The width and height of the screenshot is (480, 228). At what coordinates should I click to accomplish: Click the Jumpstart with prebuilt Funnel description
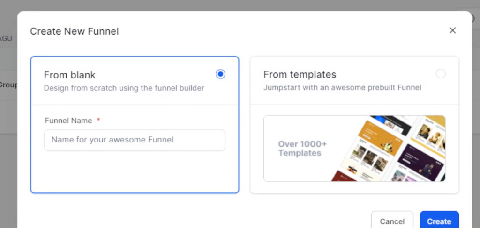tap(342, 87)
